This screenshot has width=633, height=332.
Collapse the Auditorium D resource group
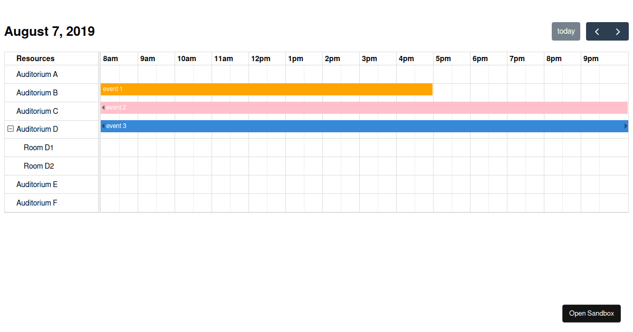10,129
